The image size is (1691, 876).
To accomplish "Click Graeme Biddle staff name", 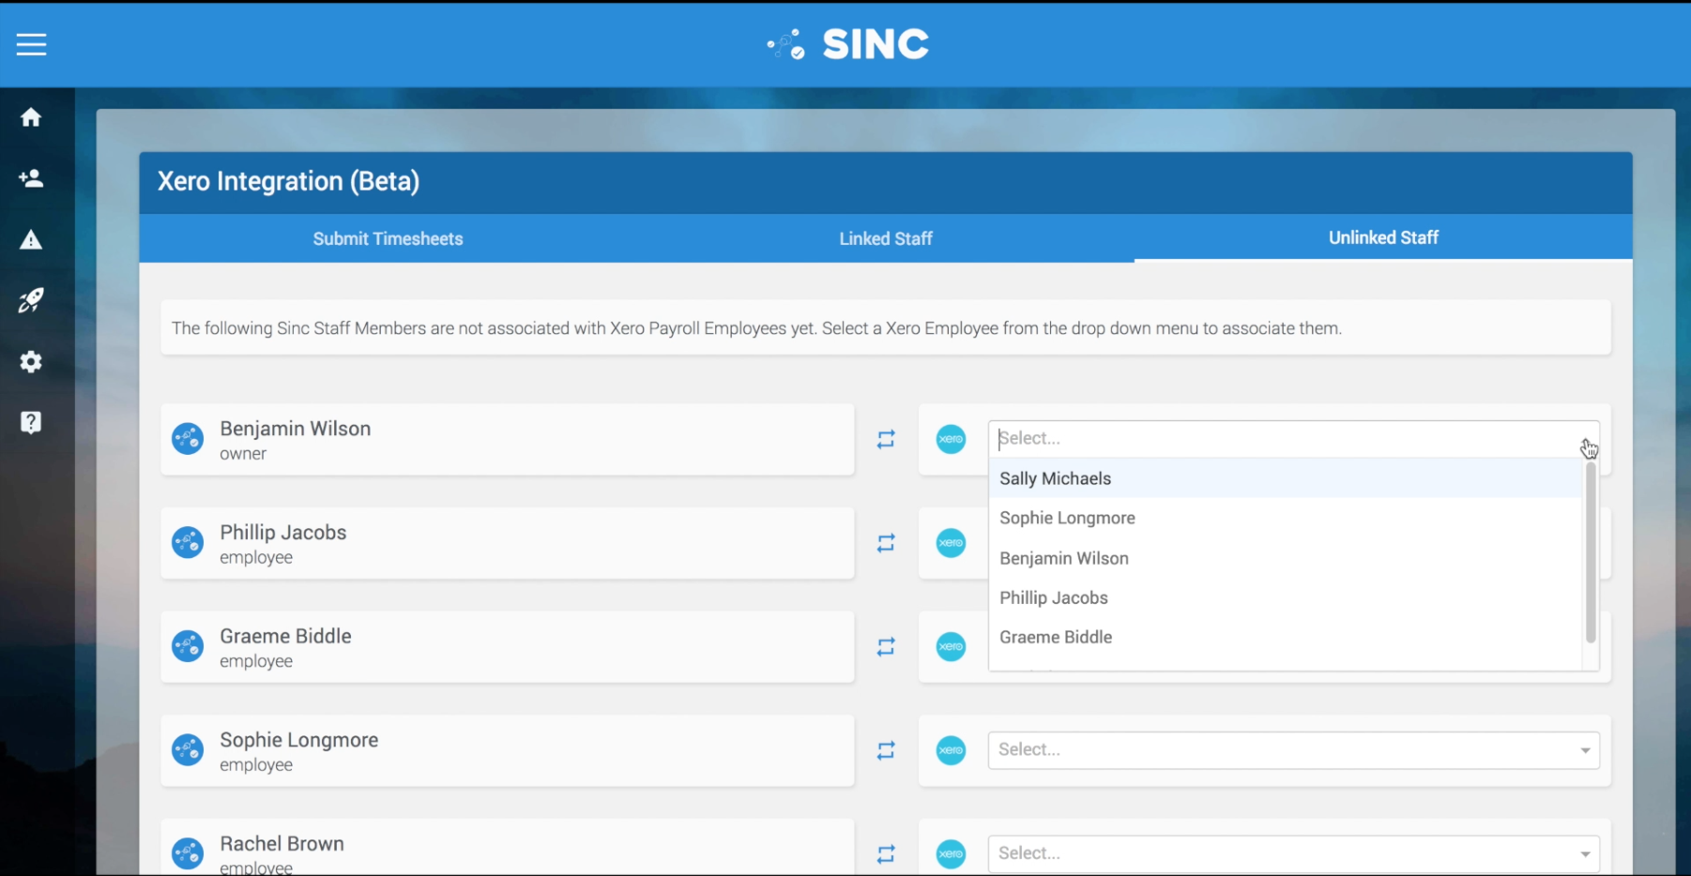I will (286, 636).
